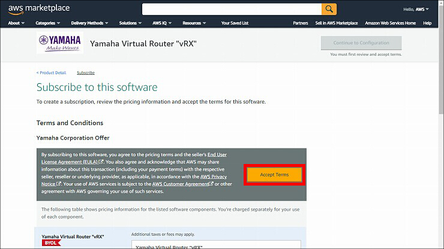Click the 'Yamaha Corporation Offer' heading

pyautogui.click(x=73, y=138)
